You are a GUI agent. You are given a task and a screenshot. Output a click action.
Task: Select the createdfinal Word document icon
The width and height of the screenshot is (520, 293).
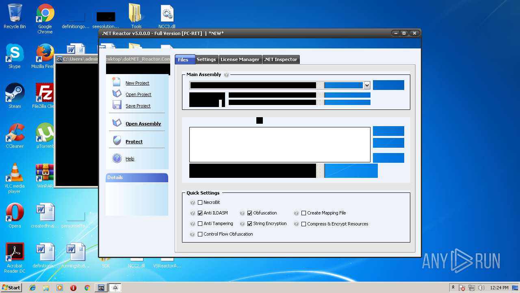pyautogui.click(x=45, y=216)
